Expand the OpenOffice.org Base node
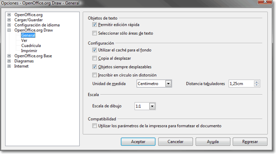Viewport: 276px width, 154px height. point(9,56)
